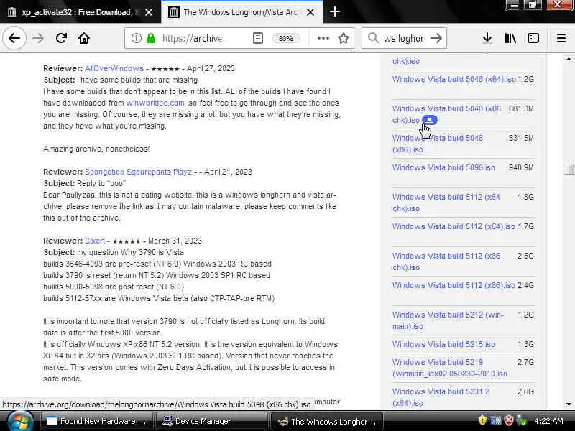Open the Firefox hamburger menu
575x431 pixels.
pyautogui.click(x=561, y=38)
